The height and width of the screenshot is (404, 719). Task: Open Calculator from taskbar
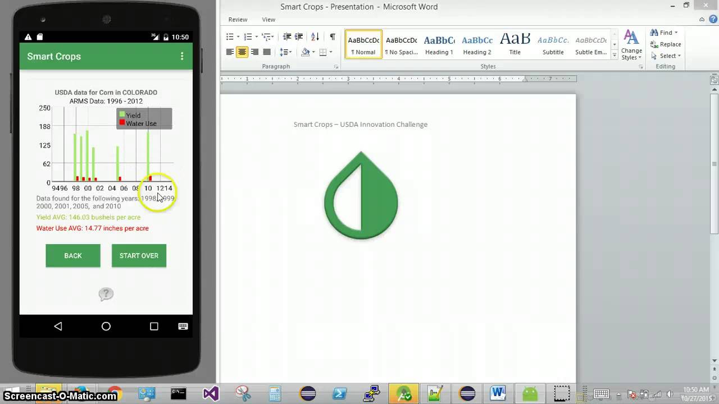(x=275, y=393)
